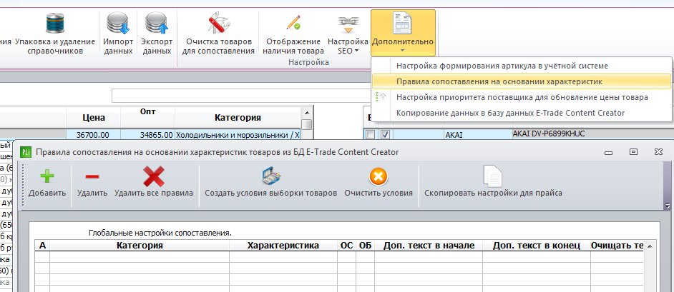Click the Категория header in main grid
This screenshot has height=292, width=674.
(238, 118)
